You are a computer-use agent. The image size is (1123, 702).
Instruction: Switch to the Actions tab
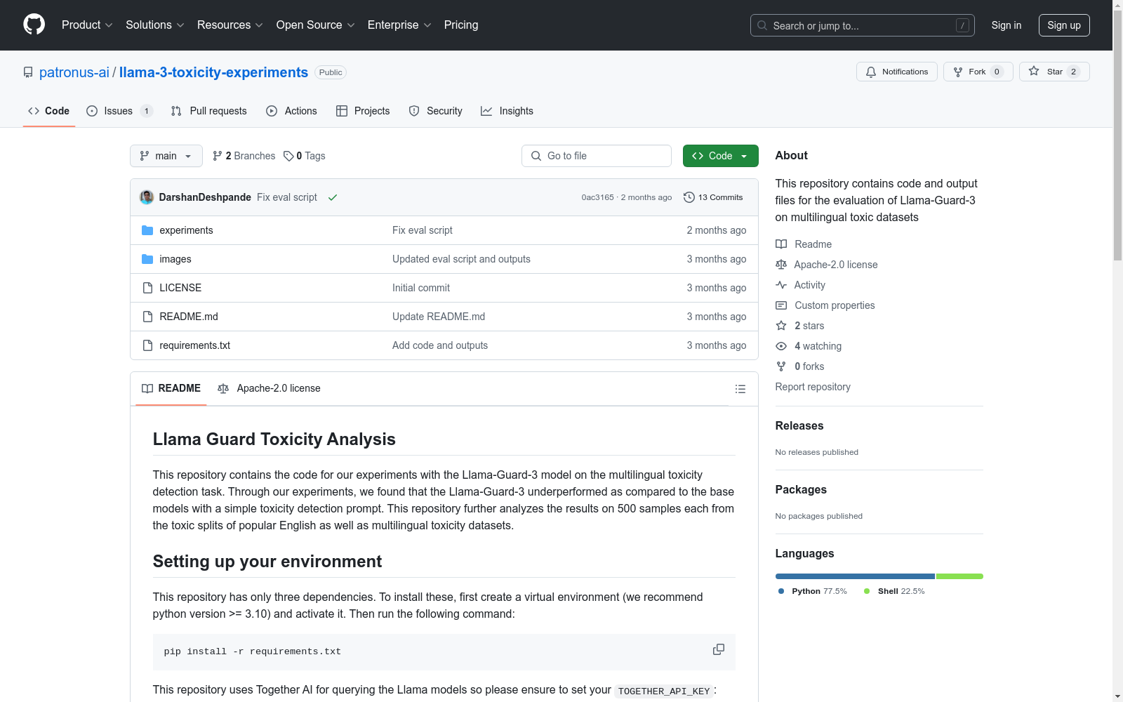(x=291, y=111)
